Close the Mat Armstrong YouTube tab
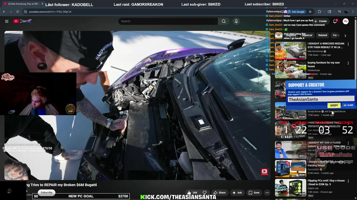The image size is (357, 200). pyautogui.click(x=42, y=4)
